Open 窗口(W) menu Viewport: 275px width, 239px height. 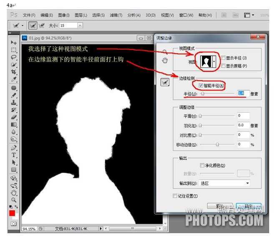186,15
